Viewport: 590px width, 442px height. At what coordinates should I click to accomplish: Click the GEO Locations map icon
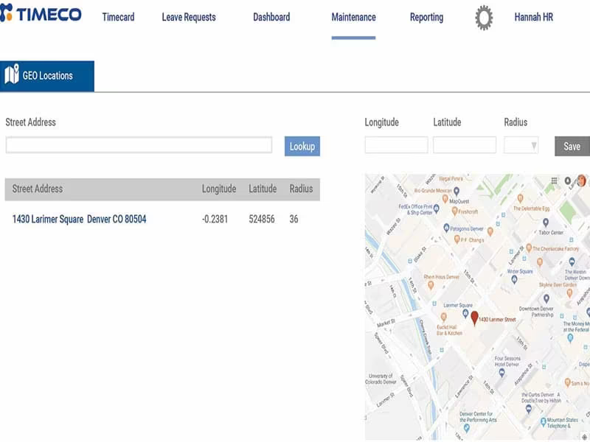click(12, 74)
